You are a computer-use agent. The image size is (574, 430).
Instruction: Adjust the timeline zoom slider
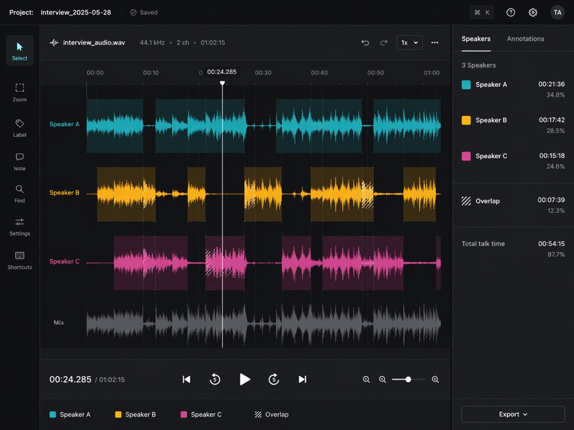pos(408,379)
